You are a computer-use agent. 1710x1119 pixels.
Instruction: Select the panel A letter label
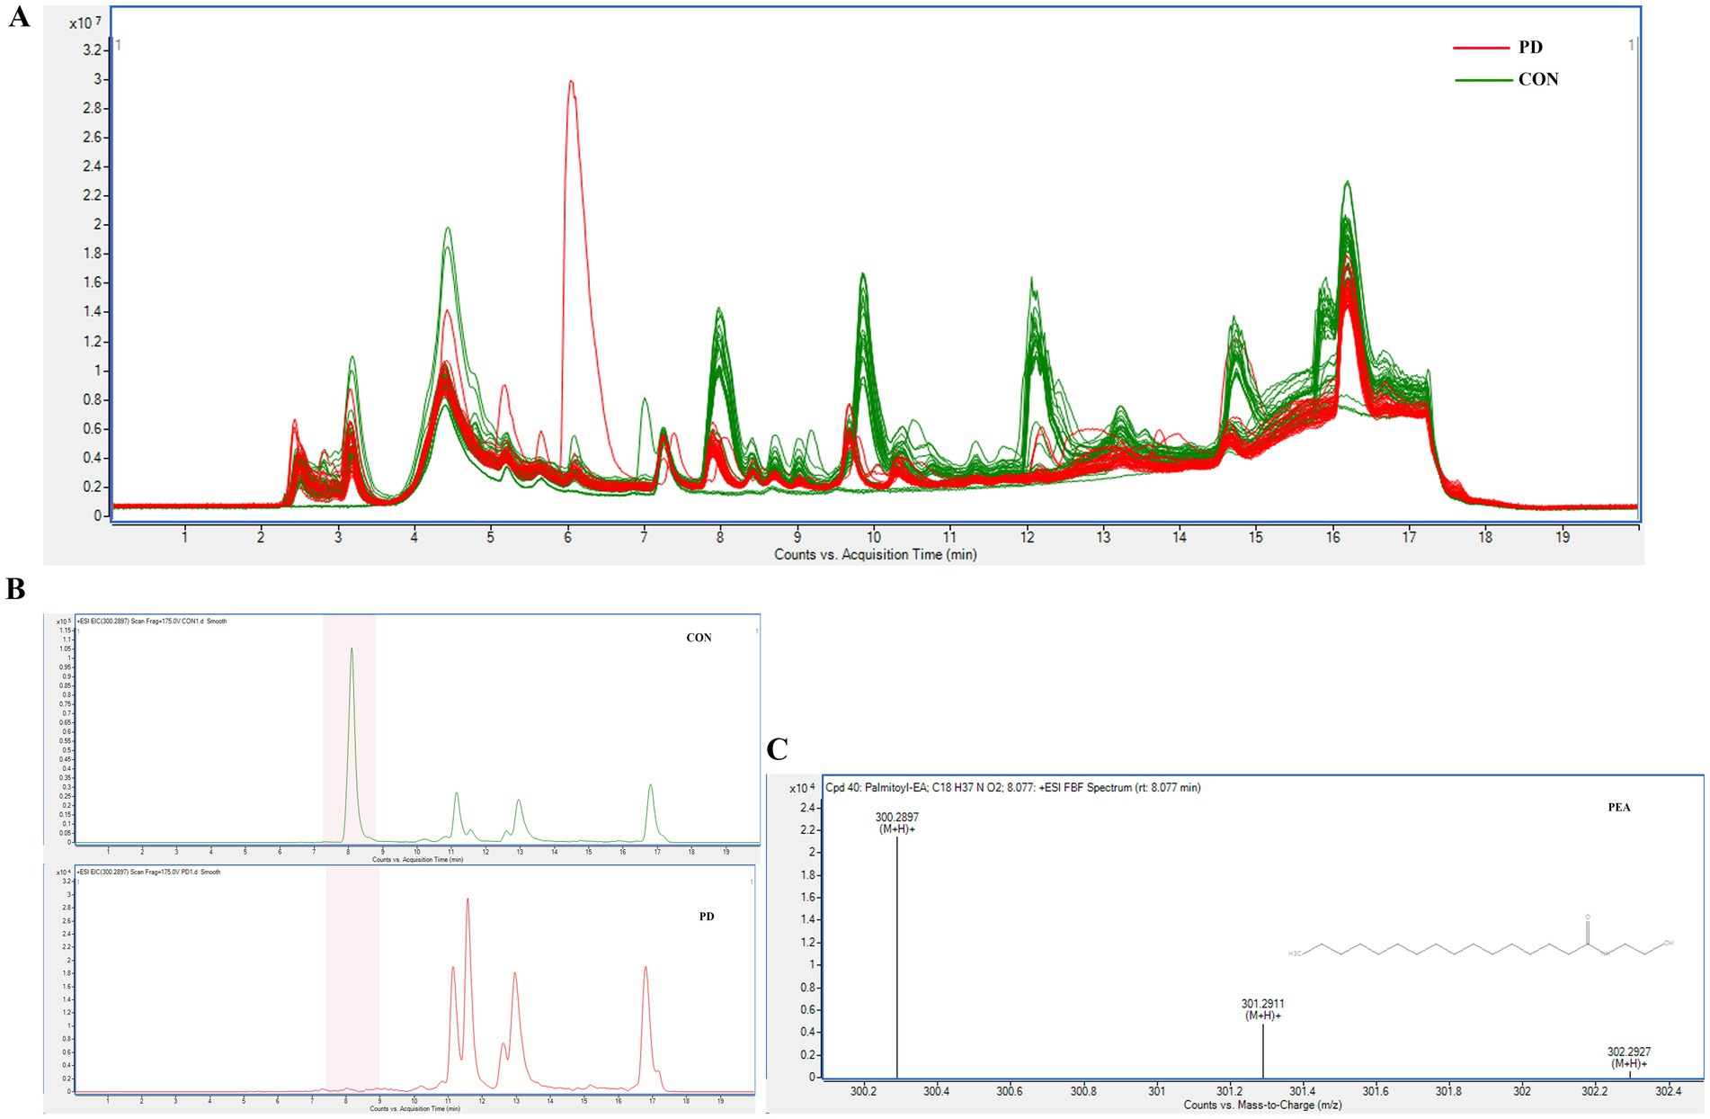point(18,17)
